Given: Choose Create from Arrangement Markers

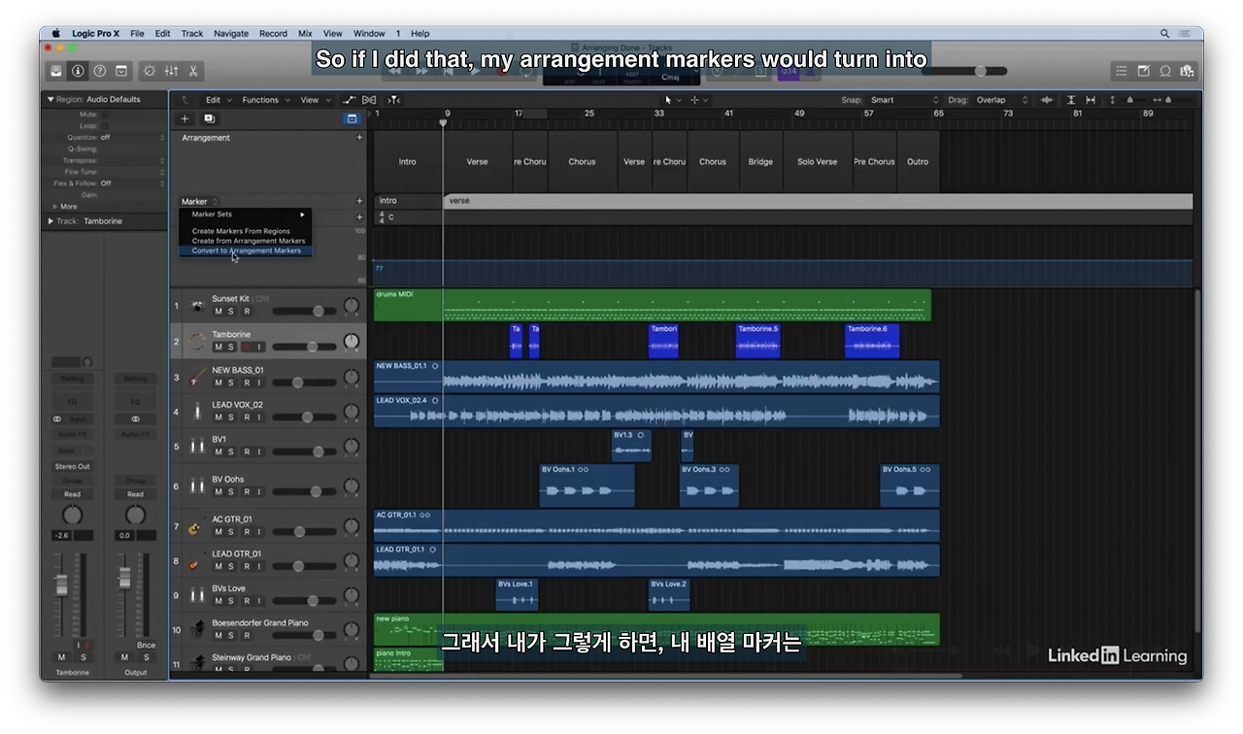Looking at the screenshot, I should pos(246,241).
